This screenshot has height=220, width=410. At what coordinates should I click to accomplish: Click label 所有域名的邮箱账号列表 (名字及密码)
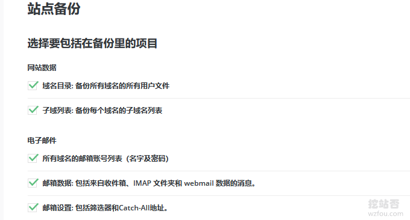coord(106,159)
